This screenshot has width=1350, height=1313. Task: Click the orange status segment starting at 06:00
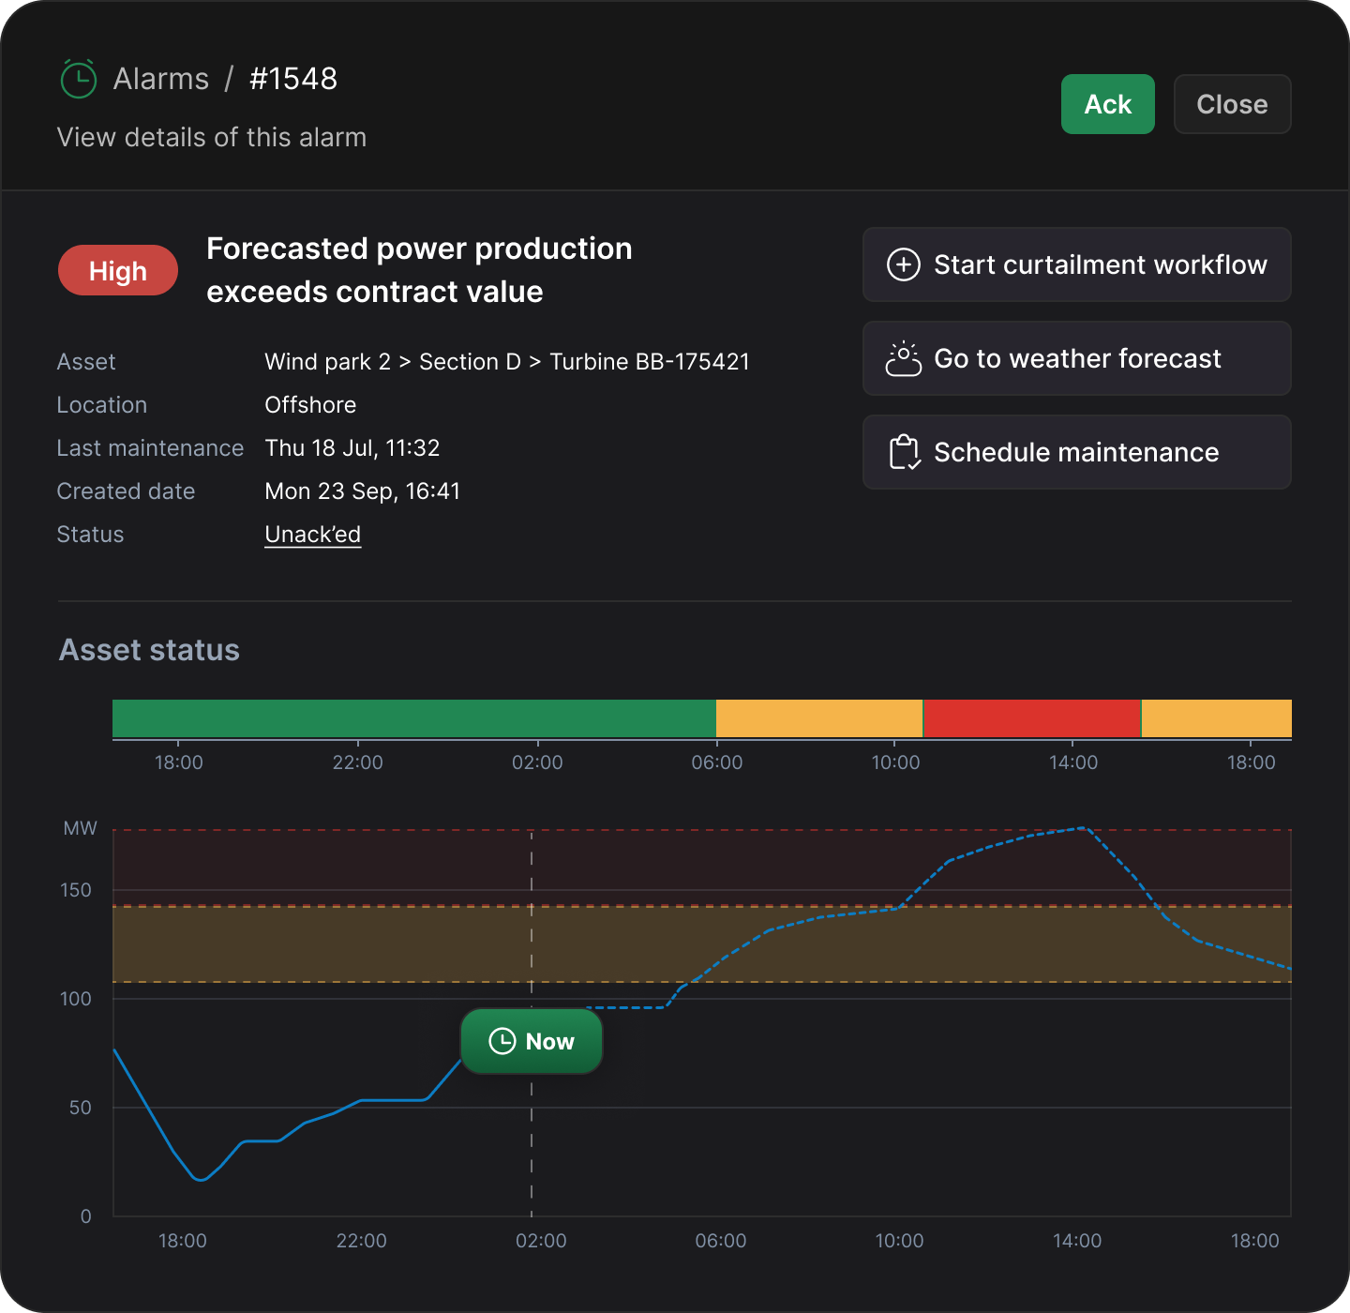819,718
